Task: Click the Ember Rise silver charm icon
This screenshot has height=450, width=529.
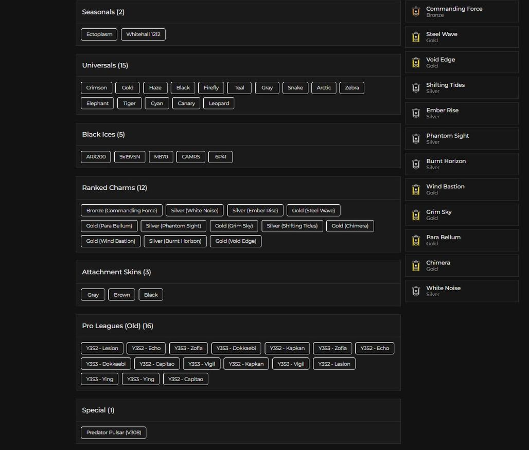Action: tap(416, 113)
